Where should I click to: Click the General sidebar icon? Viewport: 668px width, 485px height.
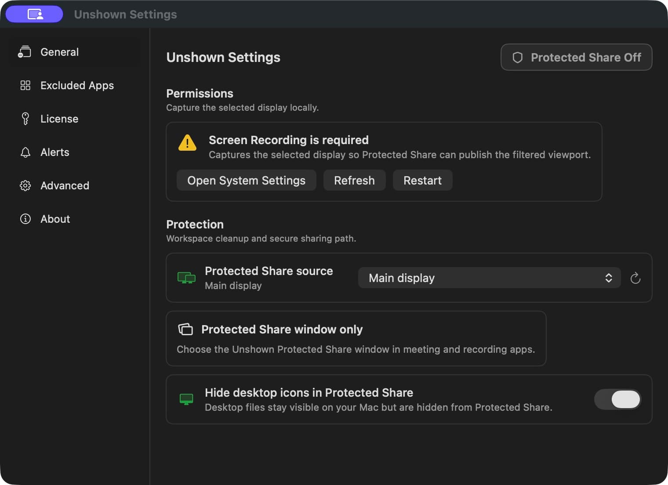(x=25, y=52)
